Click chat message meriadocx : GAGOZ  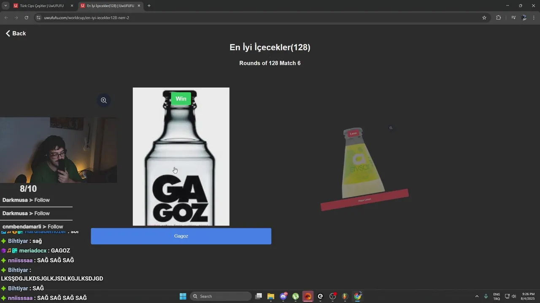click(x=35, y=250)
